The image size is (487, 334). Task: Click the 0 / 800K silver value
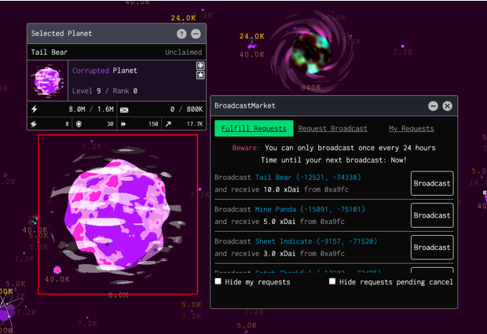[186, 109]
